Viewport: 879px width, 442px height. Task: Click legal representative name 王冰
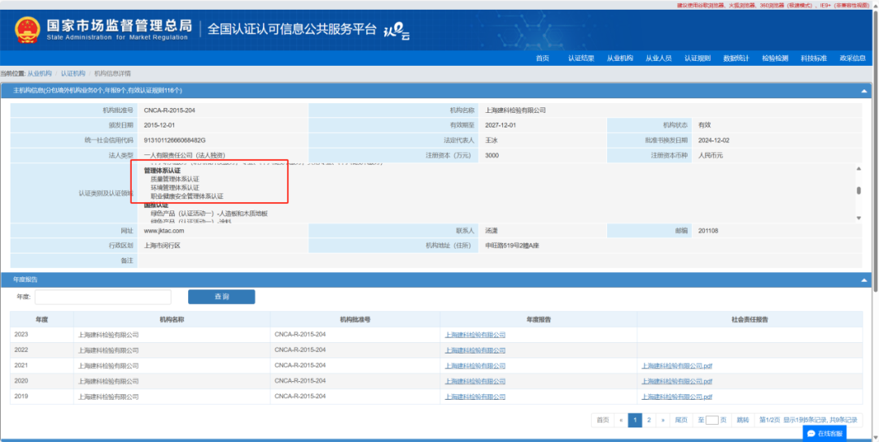point(491,140)
